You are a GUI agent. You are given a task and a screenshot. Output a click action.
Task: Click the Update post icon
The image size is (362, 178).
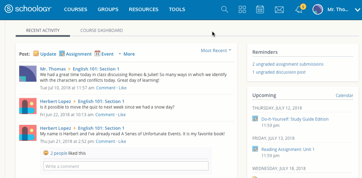tap(36, 54)
